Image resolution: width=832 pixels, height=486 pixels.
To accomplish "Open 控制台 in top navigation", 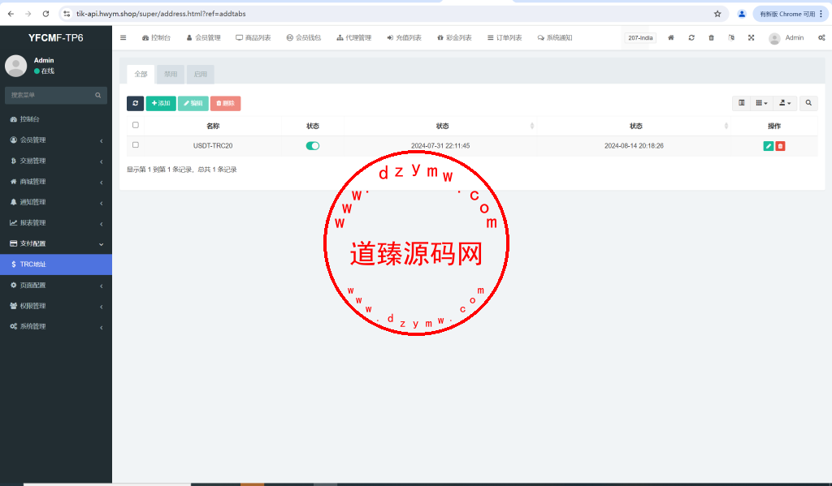I will point(156,37).
